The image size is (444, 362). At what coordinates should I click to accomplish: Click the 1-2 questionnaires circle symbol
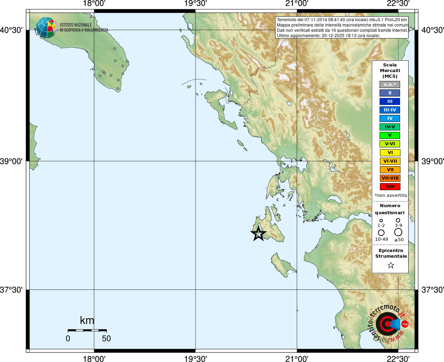tap(381, 221)
